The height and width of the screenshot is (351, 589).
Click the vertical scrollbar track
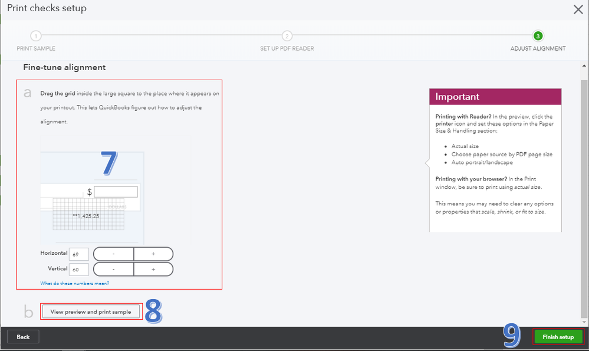tap(584, 194)
